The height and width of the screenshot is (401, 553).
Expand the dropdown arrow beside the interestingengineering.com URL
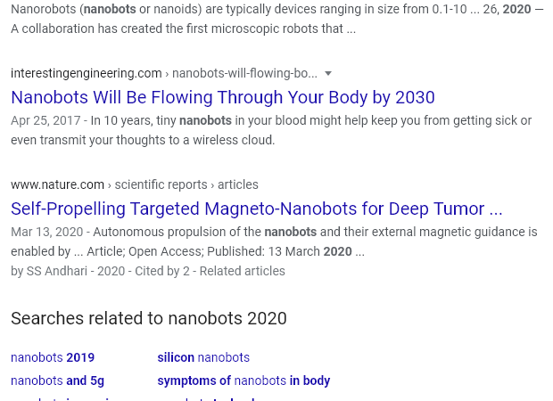(328, 74)
